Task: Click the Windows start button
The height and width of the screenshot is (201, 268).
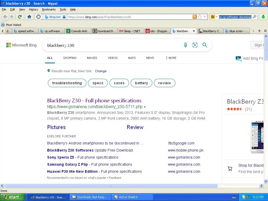Action: tap(13, 197)
